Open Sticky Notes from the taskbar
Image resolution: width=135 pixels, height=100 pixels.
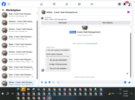click(x=23, y=89)
